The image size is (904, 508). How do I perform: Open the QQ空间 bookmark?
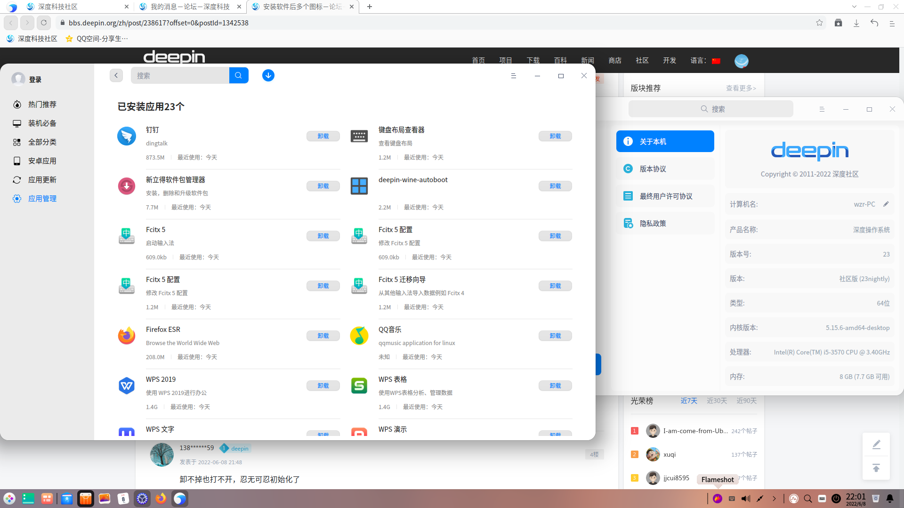click(x=97, y=39)
